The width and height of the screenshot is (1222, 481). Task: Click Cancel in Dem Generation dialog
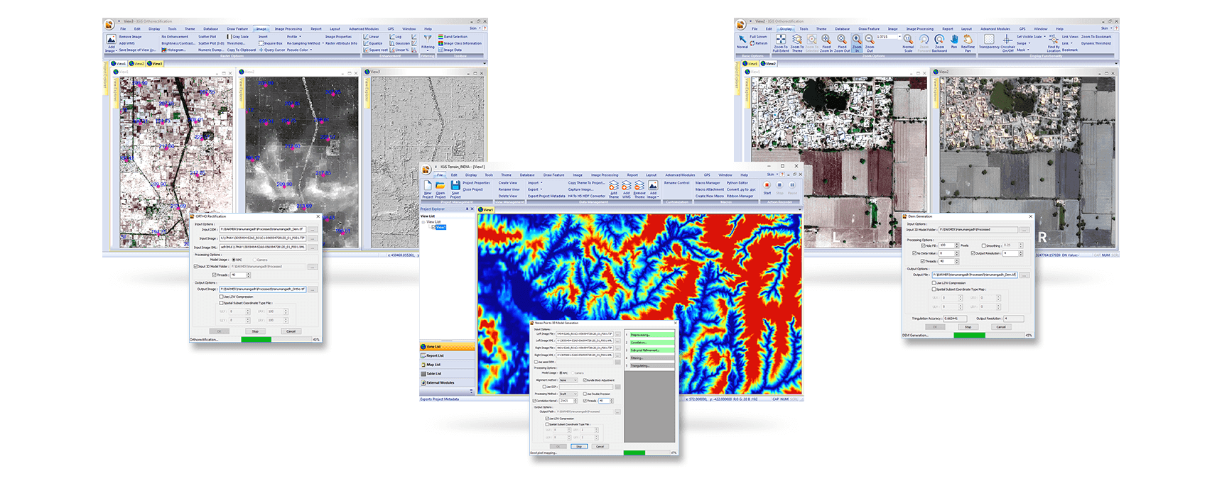point(1001,326)
